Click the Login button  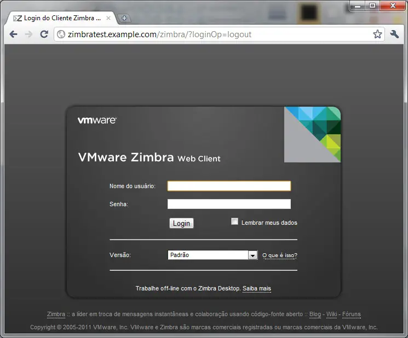(x=181, y=224)
